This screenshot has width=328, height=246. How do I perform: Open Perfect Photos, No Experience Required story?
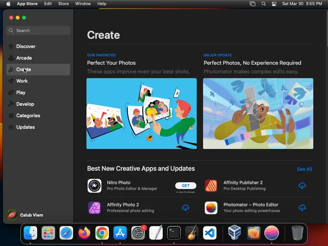[x=252, y=63]
